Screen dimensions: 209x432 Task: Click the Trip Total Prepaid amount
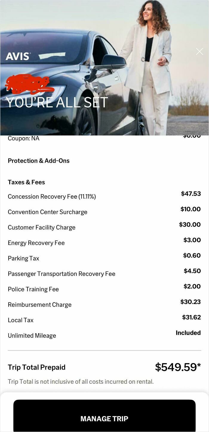tap(176, 367)
